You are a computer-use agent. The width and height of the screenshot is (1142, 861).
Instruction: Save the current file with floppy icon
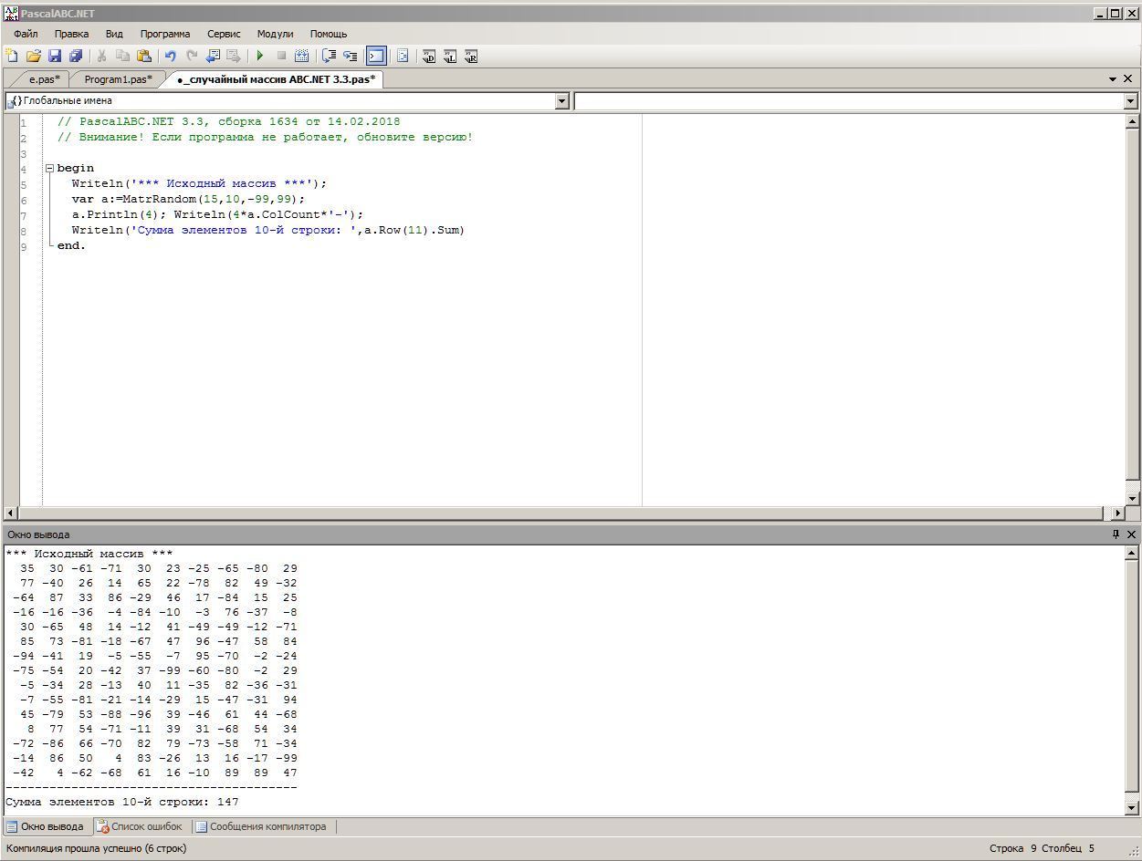point(55,57)
